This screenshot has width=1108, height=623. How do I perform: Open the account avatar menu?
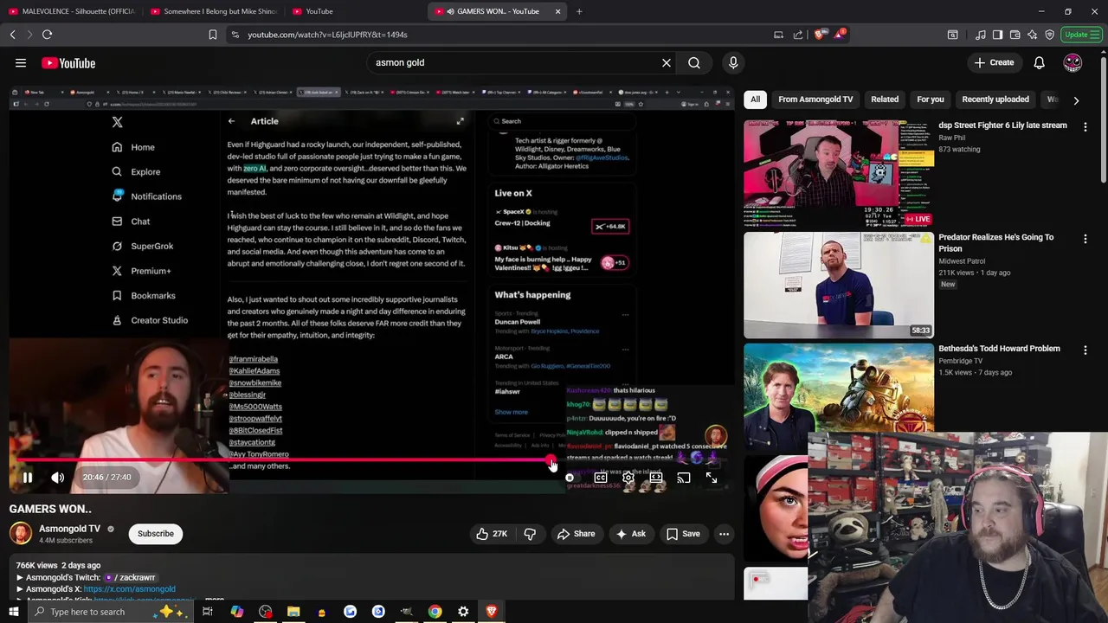pyautogui.click(x=1073, y=63)
